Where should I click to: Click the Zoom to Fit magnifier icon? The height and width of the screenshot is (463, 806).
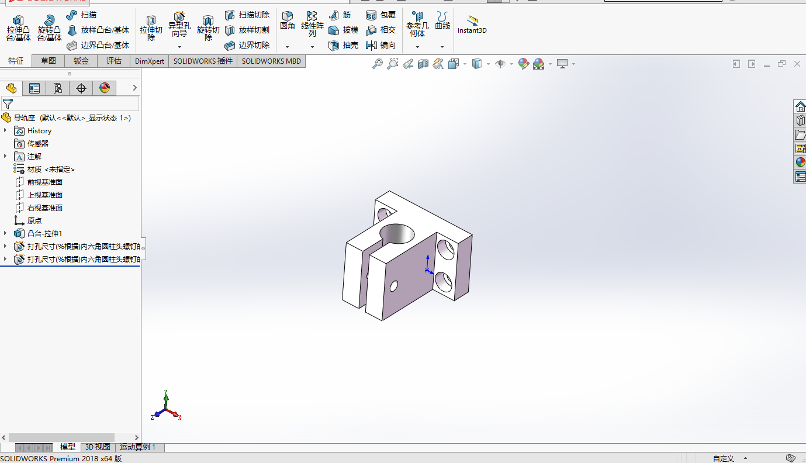pos(378,64)
